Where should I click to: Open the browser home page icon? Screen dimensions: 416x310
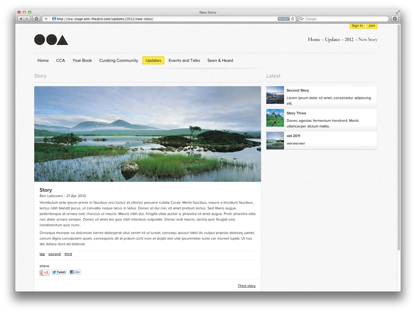coord(36,19)
